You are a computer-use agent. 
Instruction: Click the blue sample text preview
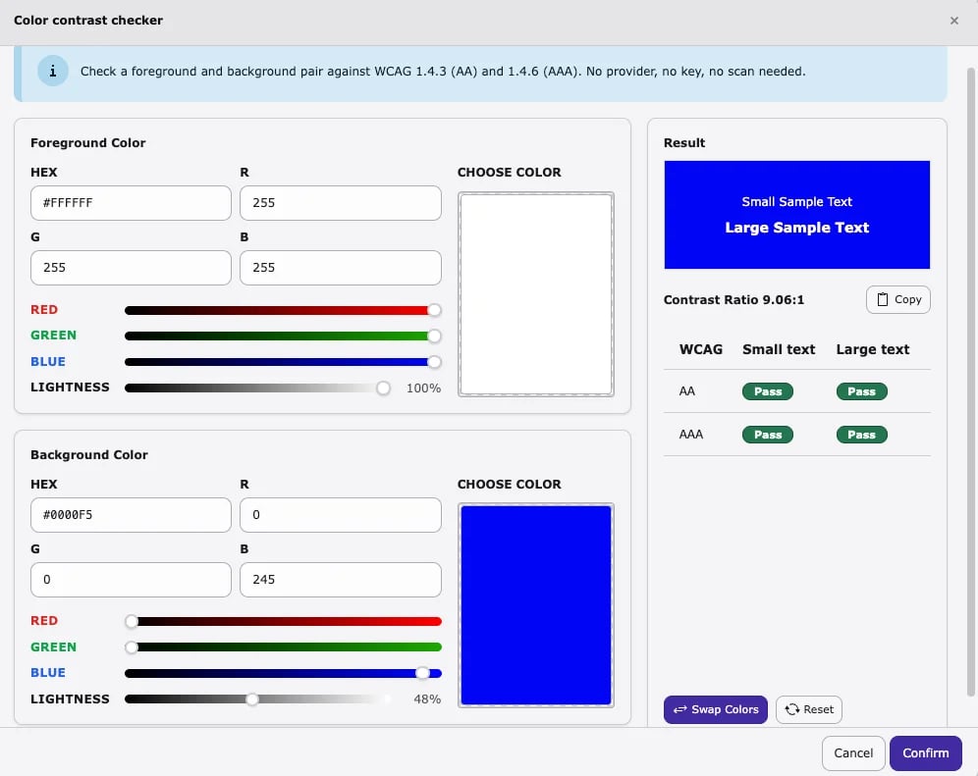click(796, 215)
